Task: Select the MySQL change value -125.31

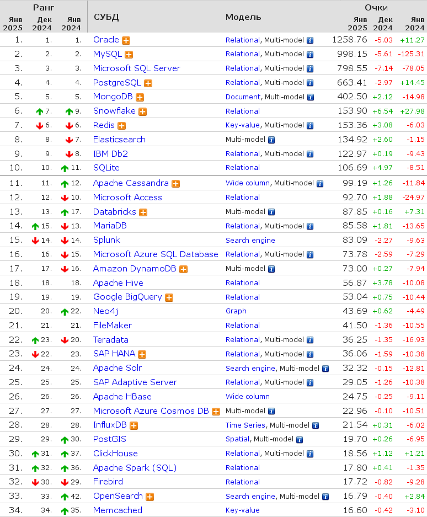Action: coord(411,54)
